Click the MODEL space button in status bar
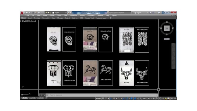Image resolution: width=197 pixels, height=111 pixels. point(98,99)
